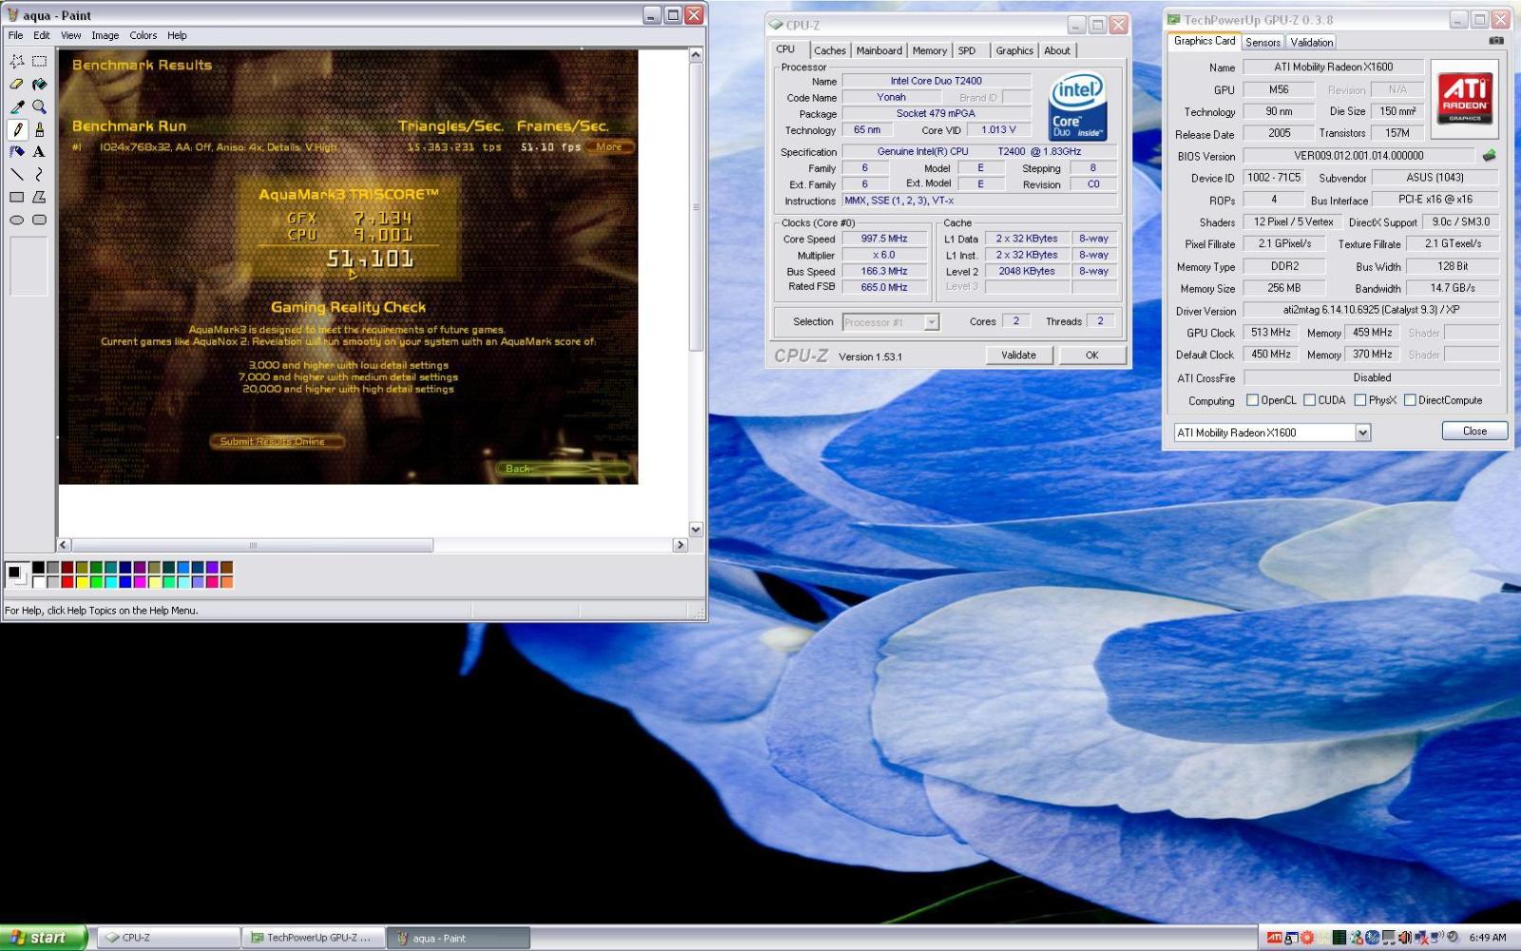1521x951 pixels.
Task: Switch to the Mainboard tab in CPU-Z
Action: point(879,50)
